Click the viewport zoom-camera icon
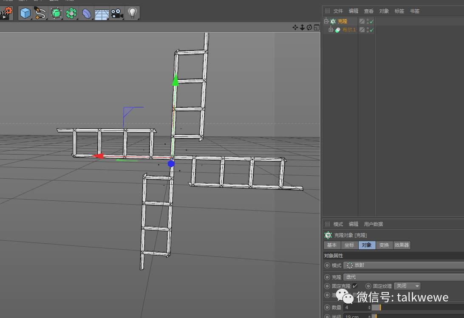 [x=302, y=28]
